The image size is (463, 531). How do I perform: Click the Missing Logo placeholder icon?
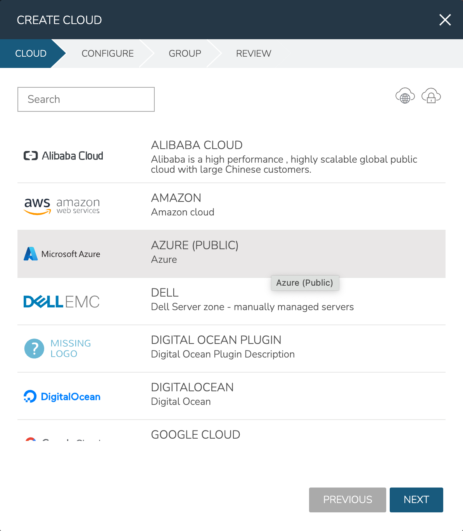[57, 349]
